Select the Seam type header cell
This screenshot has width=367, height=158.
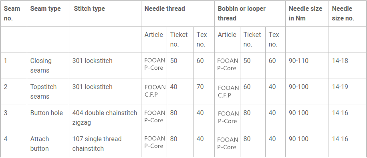click(x=48, y=14)
